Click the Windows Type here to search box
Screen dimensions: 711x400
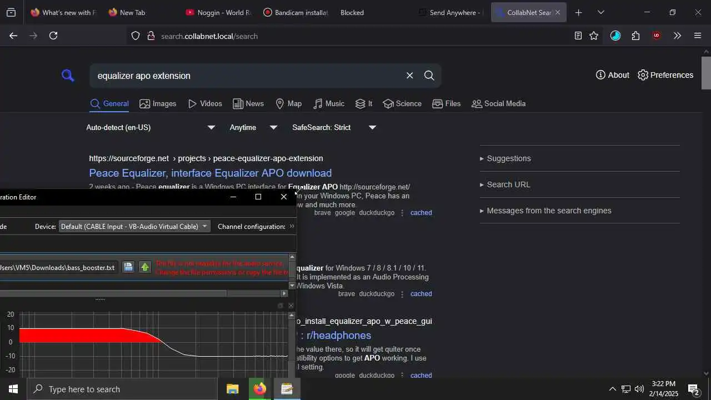tap(122, 389)
